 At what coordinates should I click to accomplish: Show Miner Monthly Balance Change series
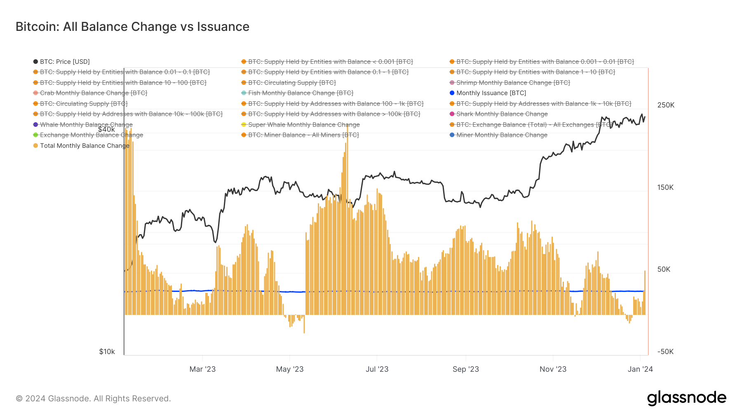tap(502, 135)
